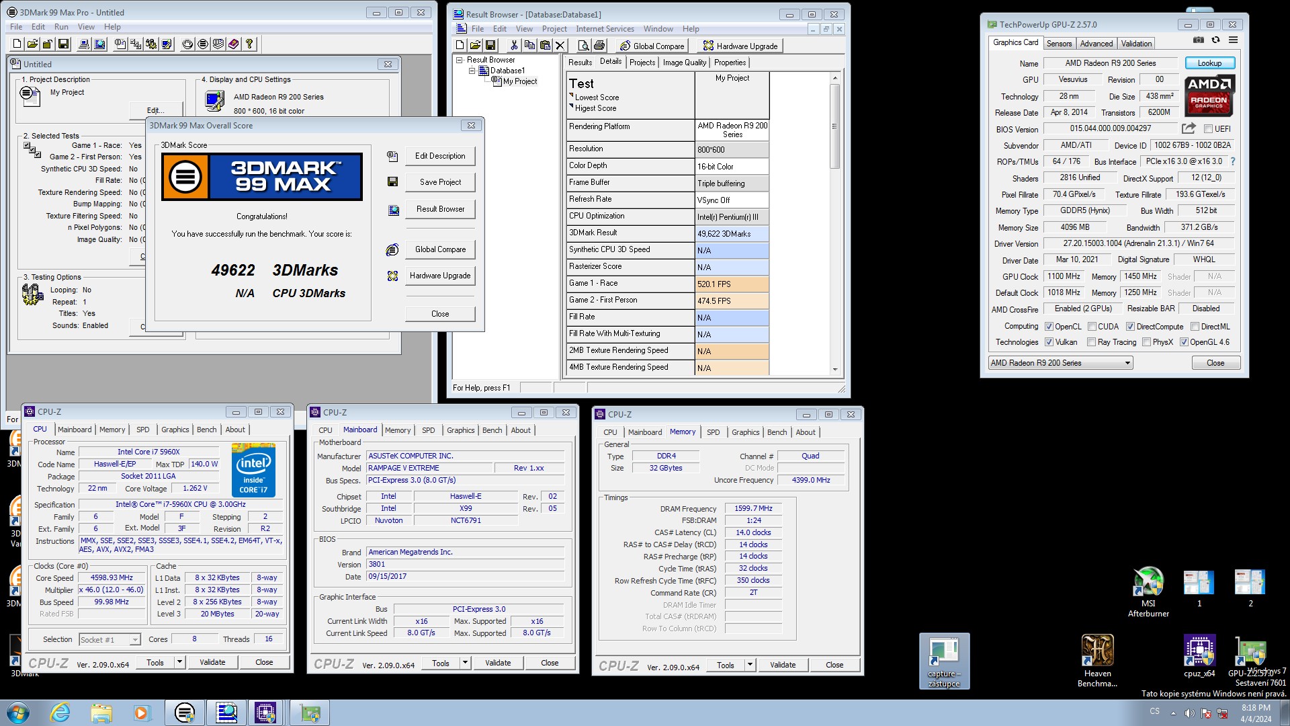1290x726 pixels.
Task: Toggle UEFI checkbox in GPU-Z
Action: pyautogui.click(x=1208, y=129)
